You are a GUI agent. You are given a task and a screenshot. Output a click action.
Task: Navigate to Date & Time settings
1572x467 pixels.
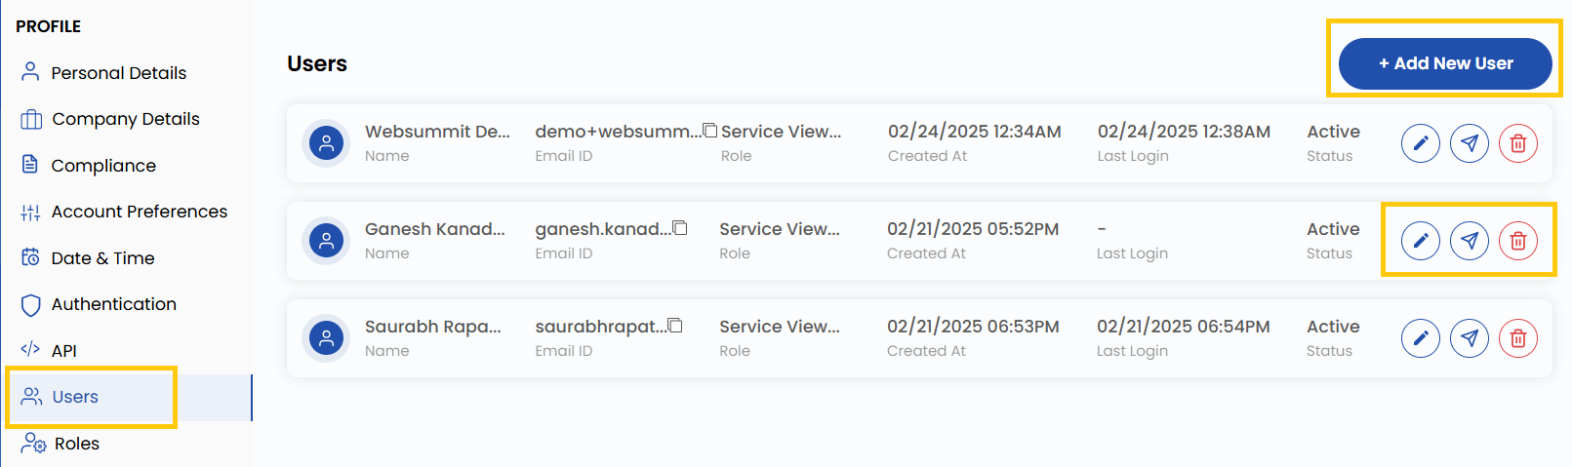click(102, 258)
